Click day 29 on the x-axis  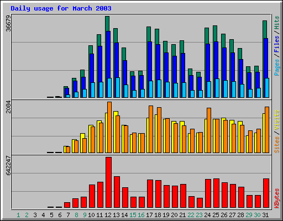click(249, 215)
